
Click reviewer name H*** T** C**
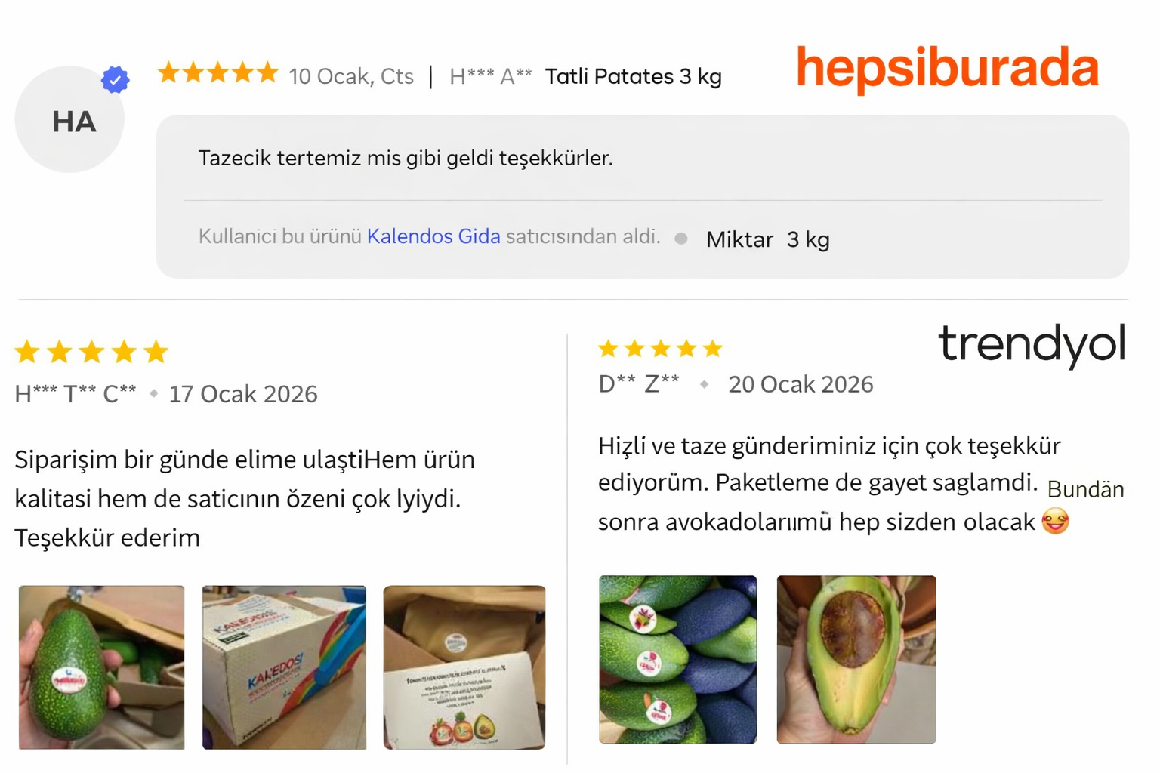(76, 394)
